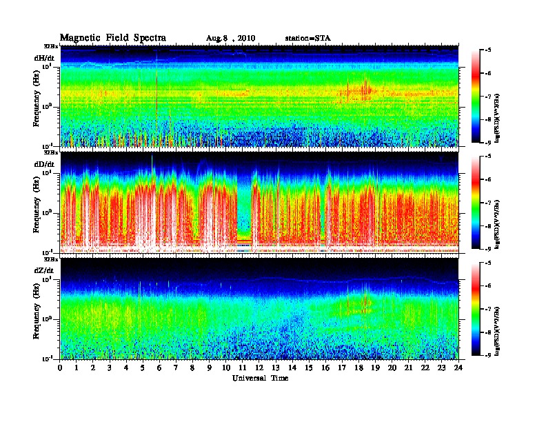Click hour tick label "9" on the time axis
This screenshot has width=546, height=422.
click(x=210, y=368)
